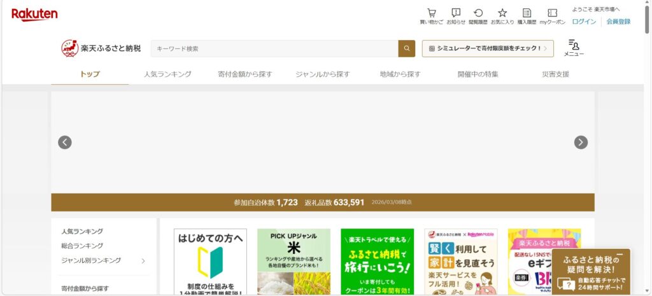Open the はじめての方へ banner thumbnail

pyautogui.click(x=210, y=262)
